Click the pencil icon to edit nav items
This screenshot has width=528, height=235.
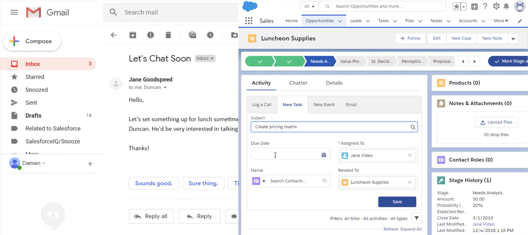pyautogui.click(x=520, y=21)
